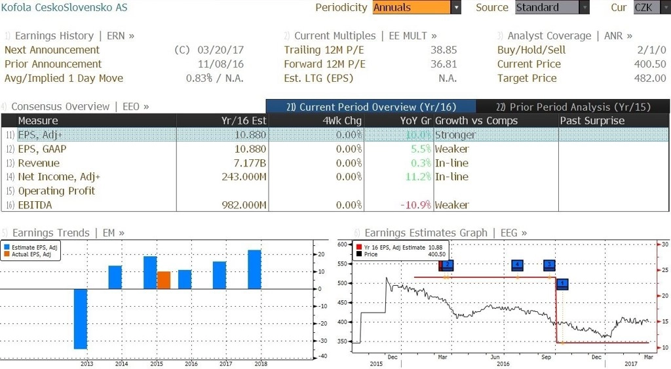Click the black Price legend swatch

pos(359,254)
